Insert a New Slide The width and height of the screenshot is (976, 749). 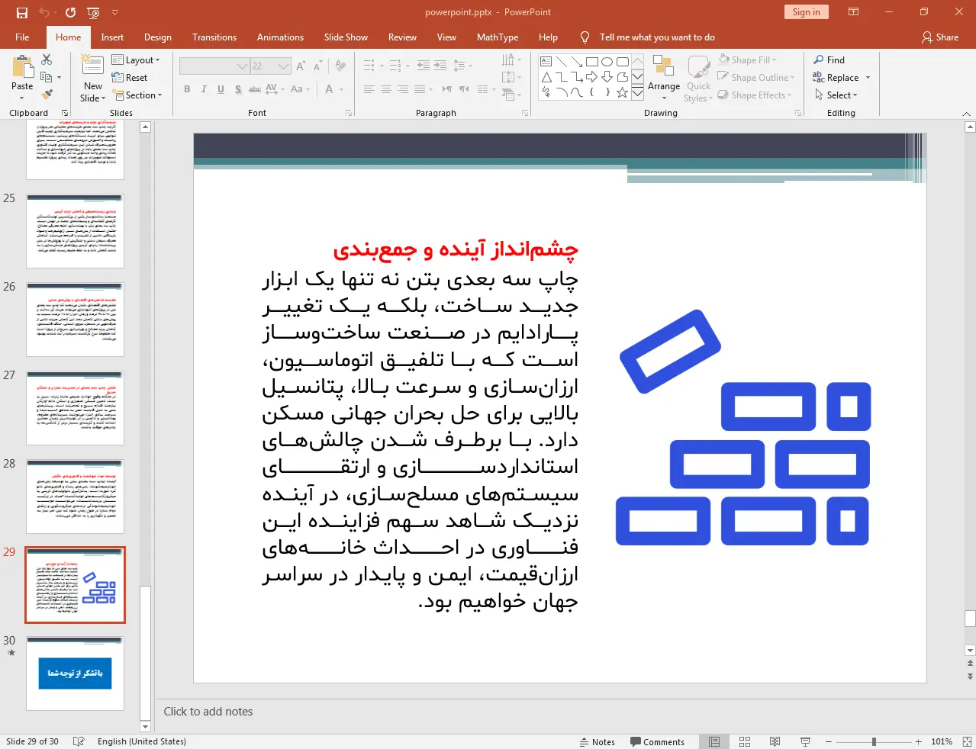(x=93, y=78)
